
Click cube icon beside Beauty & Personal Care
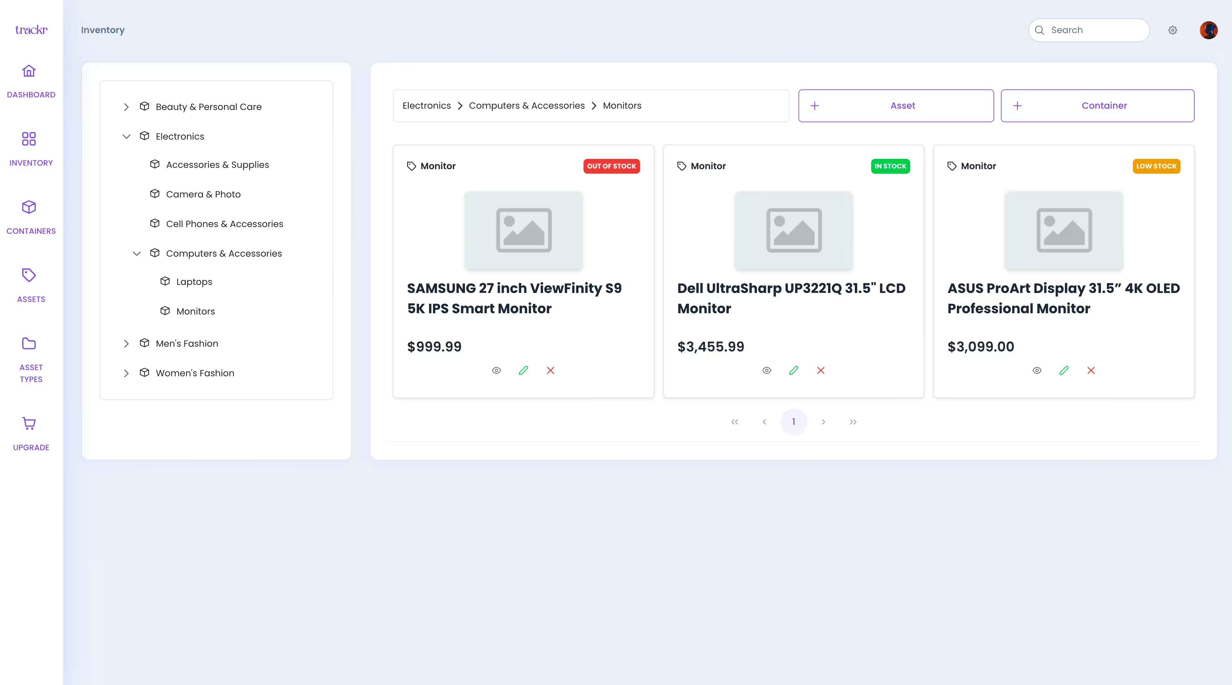(x=145, y=106)
